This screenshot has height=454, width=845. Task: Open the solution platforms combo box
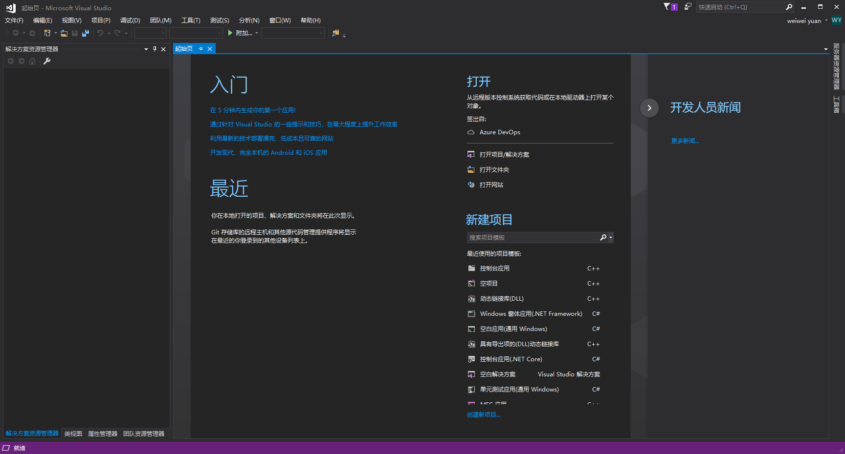click(196, 33)
